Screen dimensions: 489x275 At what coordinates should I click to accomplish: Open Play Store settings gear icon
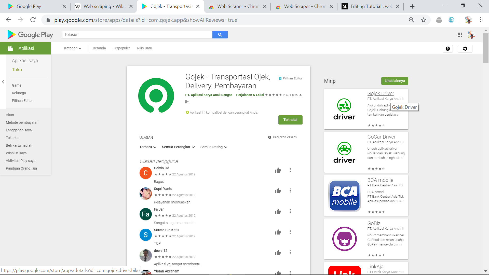[x=465, y=49]
